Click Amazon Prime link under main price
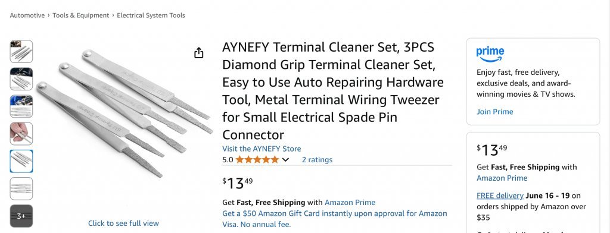This screenshot has width=610, height=233. pos(350,202)
